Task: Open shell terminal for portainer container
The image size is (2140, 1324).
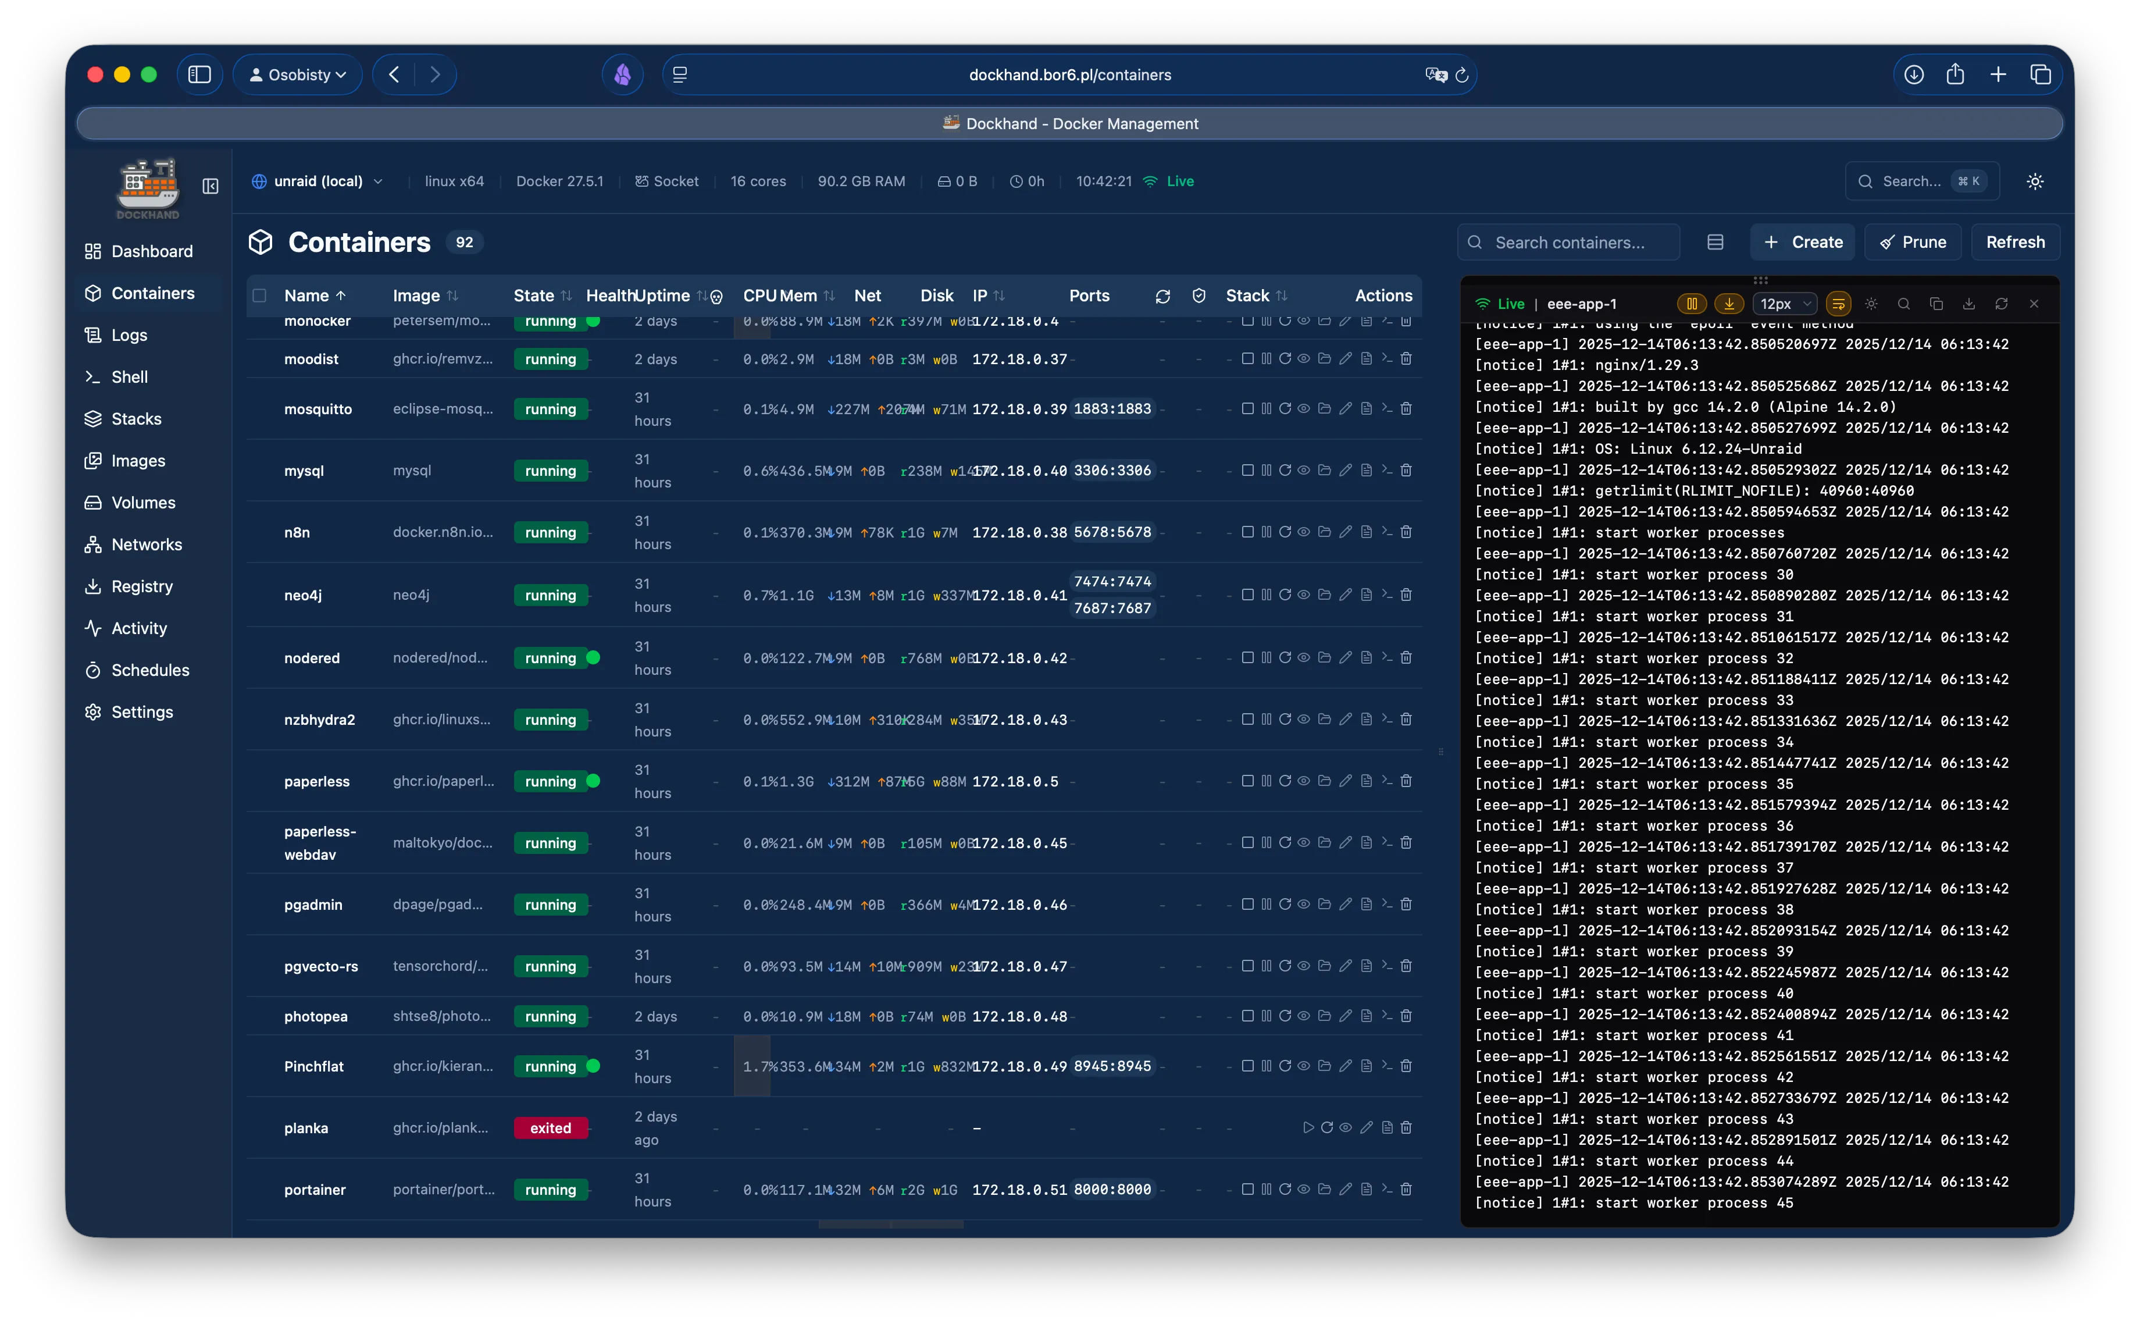Action: click(x=1386, y=1189)
